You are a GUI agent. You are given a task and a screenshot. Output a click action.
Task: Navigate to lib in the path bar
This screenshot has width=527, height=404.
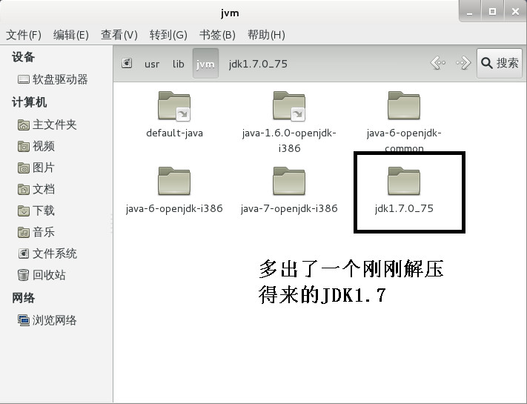(x=178, y=64)
